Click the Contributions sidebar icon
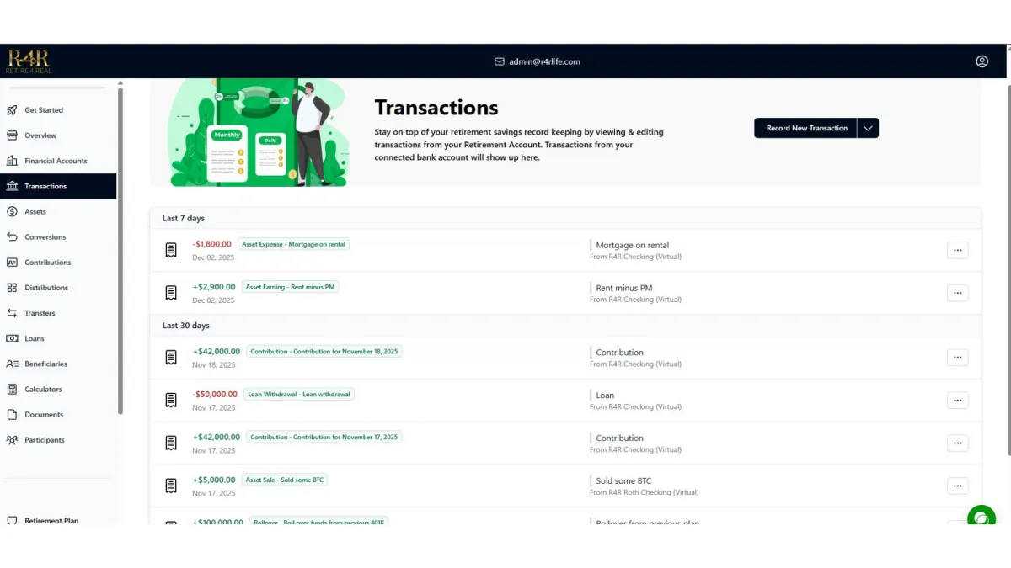 pos(12,263)
